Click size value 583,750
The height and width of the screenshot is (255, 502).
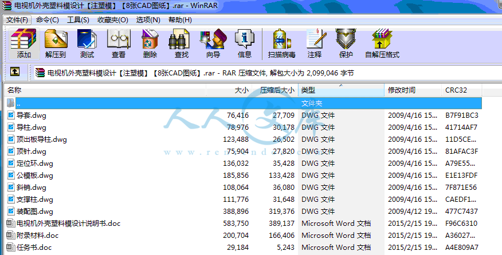pos(236,224)
